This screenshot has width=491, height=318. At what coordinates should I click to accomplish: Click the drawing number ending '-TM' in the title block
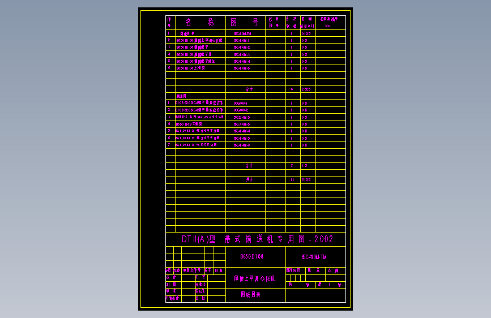(x=314, y=257)
